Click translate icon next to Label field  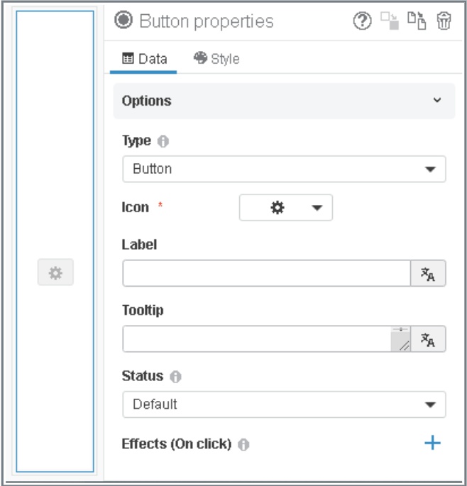[428, 274]
